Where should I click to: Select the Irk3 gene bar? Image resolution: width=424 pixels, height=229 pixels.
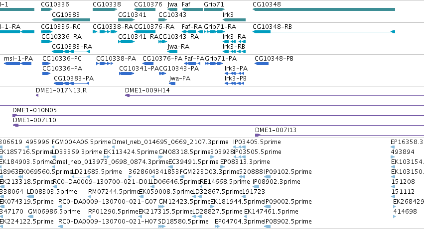point(234,20)
